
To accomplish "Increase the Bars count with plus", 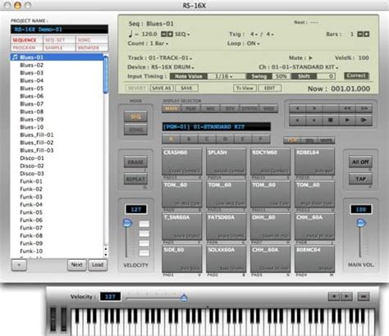I will (x=367, y=34).
